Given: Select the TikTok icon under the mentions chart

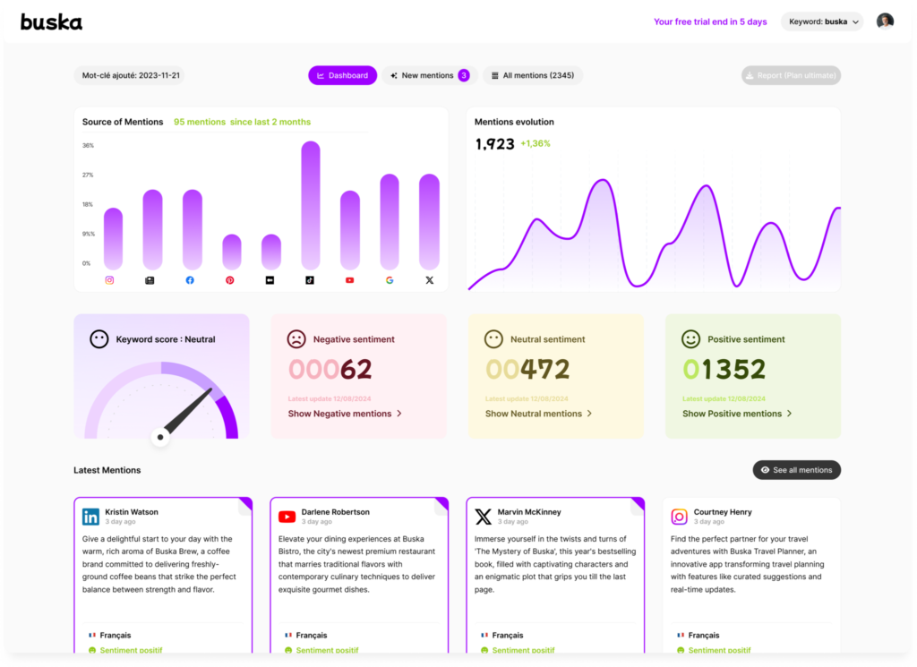Looking at the screenshot, I should pyautogui.click(x=310, y=280).
